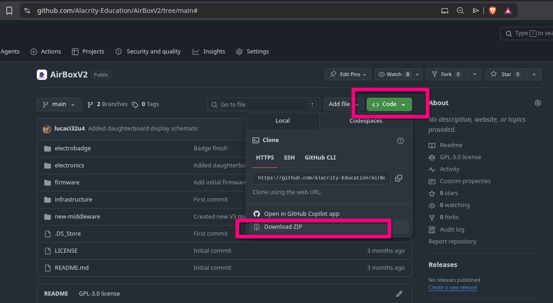The width and height of the screenshot is (553, 303).
Task: Open the electrobadge folder
Action: [x=73, y=149]
